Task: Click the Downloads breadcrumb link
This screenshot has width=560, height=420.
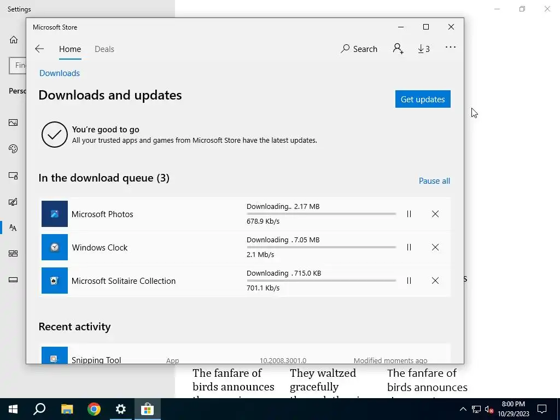Action: pyautogui.click(x=60, y=73)
